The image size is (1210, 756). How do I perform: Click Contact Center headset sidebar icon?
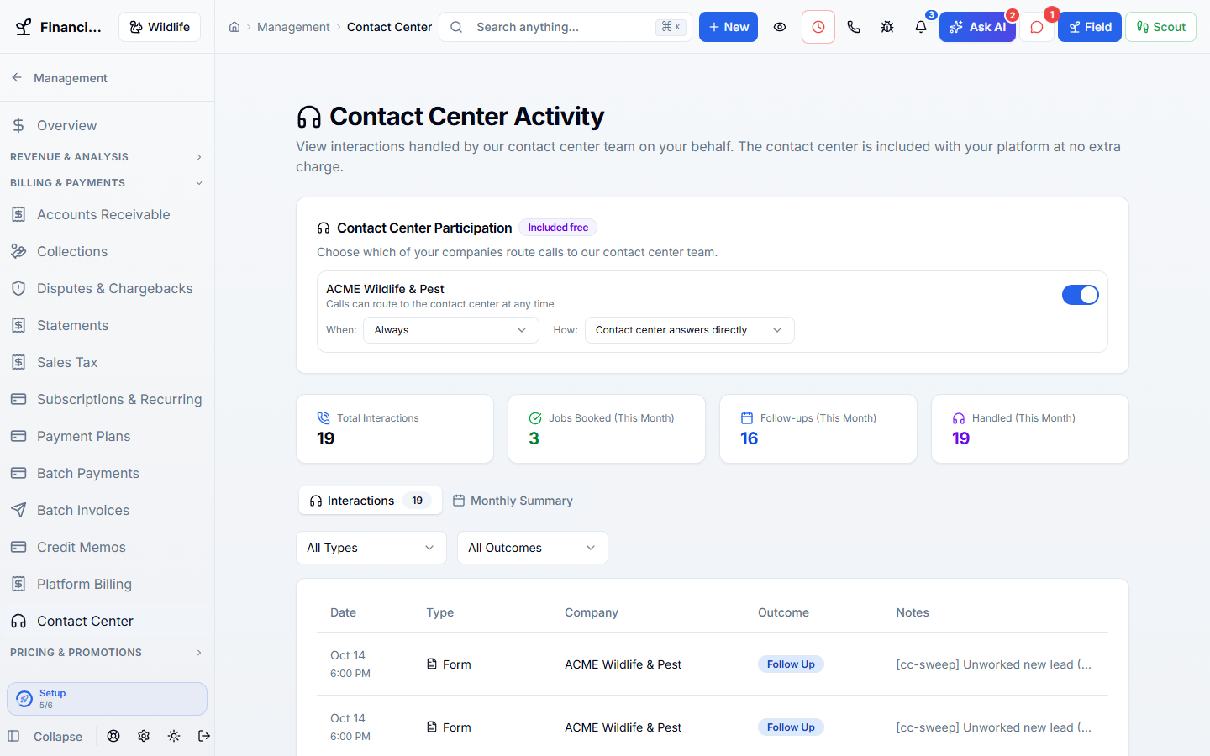(x=18, y=621)
